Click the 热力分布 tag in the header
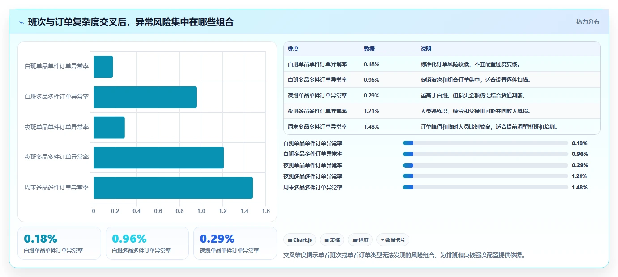Viewport: 618px width, 277px height. coord(588,22)
